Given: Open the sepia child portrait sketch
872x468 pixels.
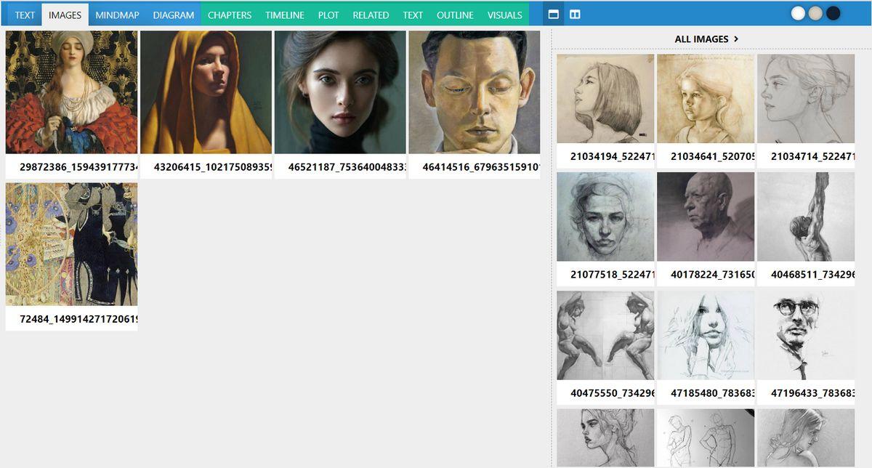Looking at the screenshot, I should [x=706, y=99].
